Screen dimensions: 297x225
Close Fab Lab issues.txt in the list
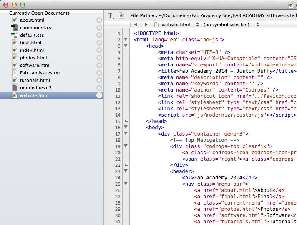coord(99,73)
